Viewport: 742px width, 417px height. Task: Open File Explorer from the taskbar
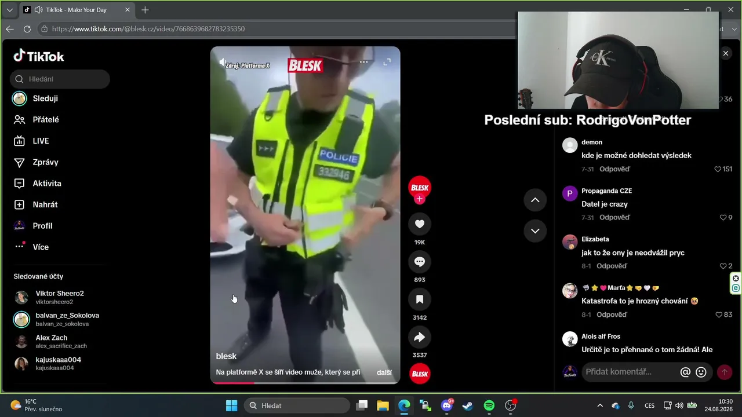(x=383, y=405)
